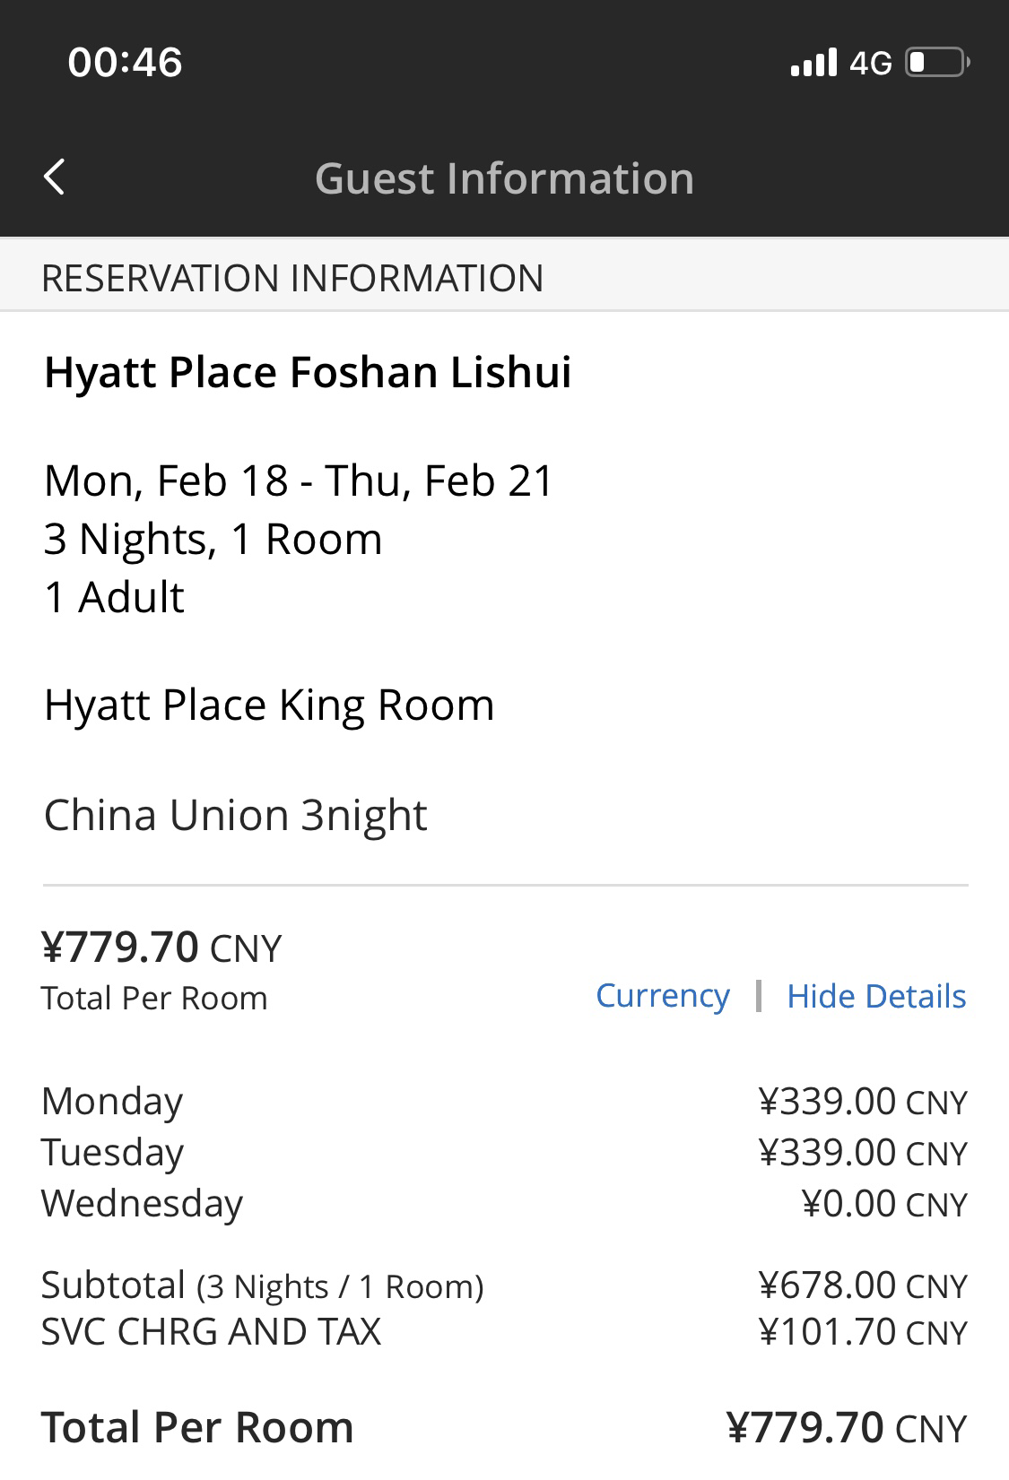Viewport: 1009px width, 1480px height.
Task: Tap the Mon, Feb 18 - Thu, Feb 21 dates
Action: (300, 480)
